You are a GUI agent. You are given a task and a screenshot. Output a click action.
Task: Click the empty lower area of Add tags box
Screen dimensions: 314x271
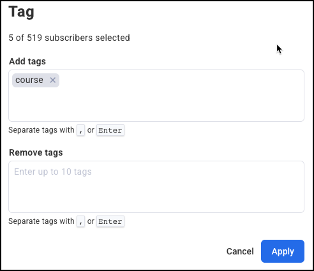click(x=156, y=105)
